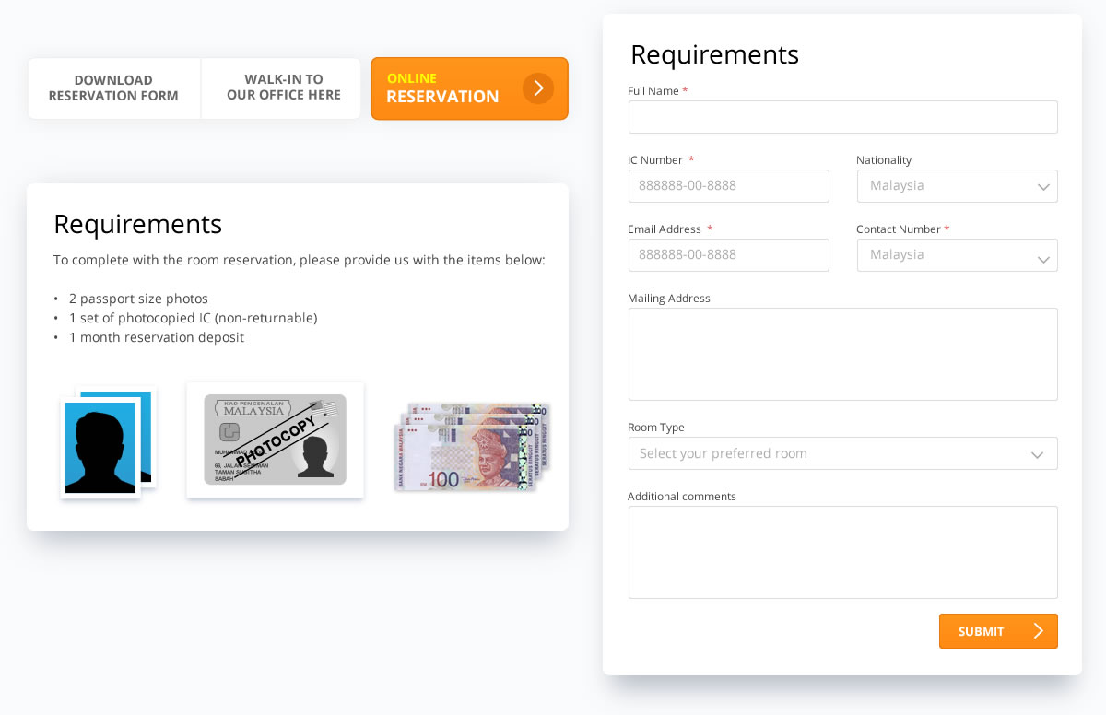The image size is (1106, 715).
Task: Click the Submit button's chevron arrow icon
Action: point(1038,631)
